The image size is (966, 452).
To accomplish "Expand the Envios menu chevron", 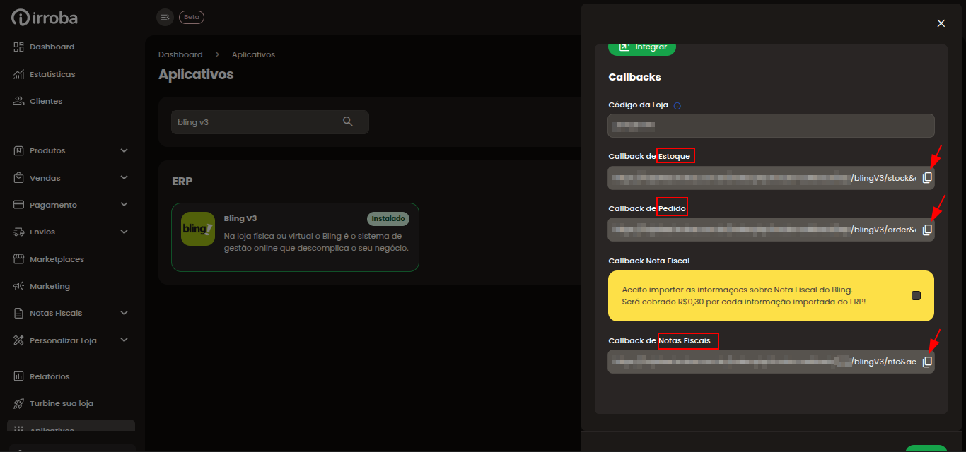I will [x=124, y=232].
